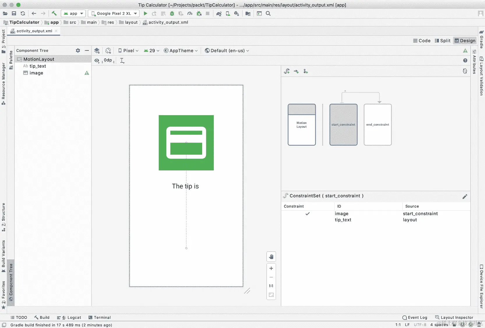485x328 pixels.
Task: Open the SDK Manager
Action: tap(237, 13)
